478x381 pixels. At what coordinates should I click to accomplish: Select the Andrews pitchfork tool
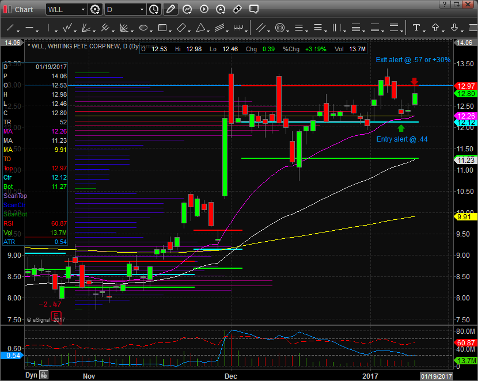tap(105, 28)
